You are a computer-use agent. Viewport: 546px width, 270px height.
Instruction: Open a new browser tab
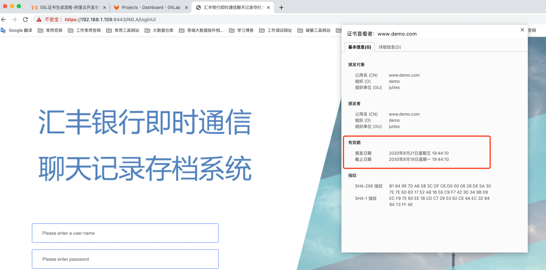[281, 8]
